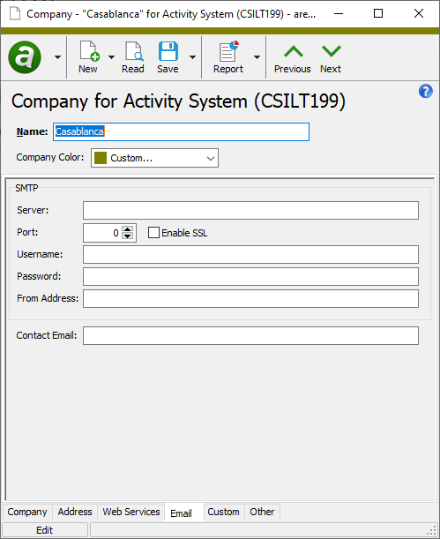Click the olive Company Color swatch
Viewport: 440px width, 539px height.
[x=101, y=158]
